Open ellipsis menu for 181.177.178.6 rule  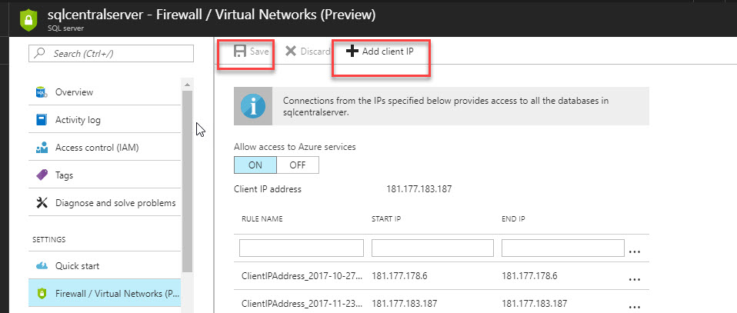(x=635, y=278)
